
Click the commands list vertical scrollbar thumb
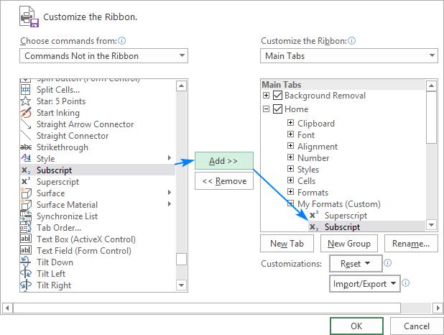pyautogui.click(x=182, y=260)
